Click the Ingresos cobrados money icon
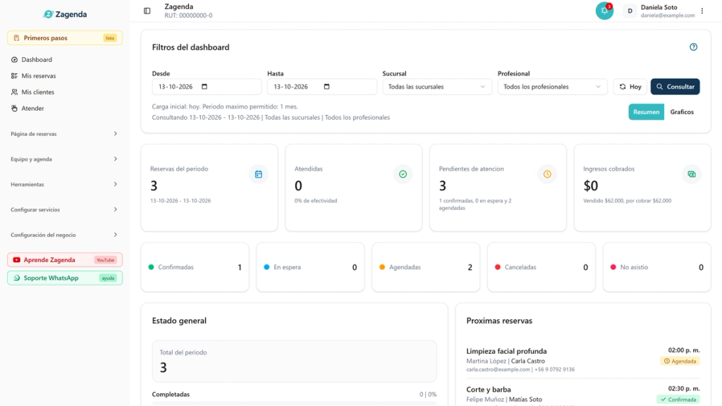This screenshot has width=722, height=406. point(691,174)
